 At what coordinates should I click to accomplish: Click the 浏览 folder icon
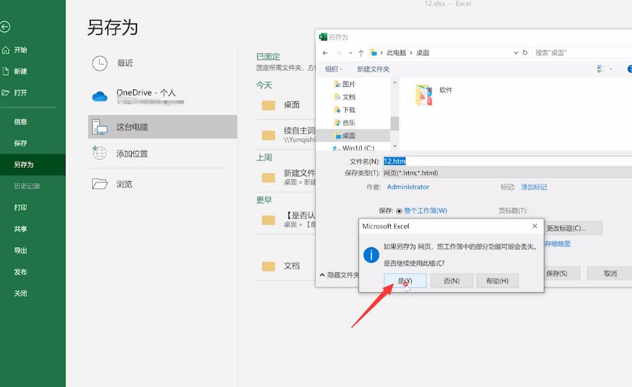pos(100,184)
